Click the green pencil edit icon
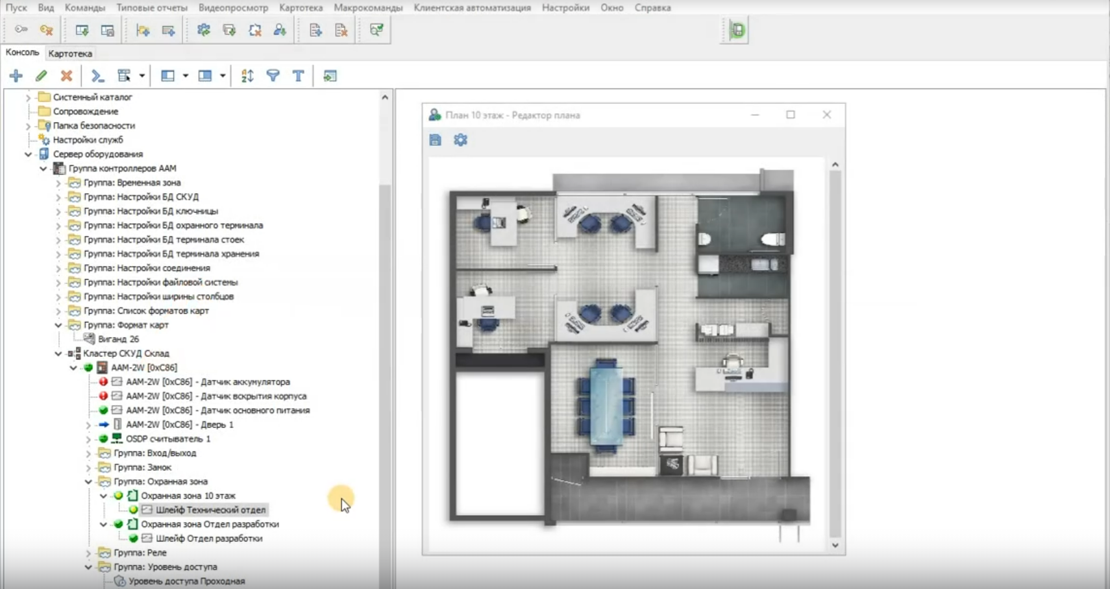 pyautogui.click(x=42, y=76)
